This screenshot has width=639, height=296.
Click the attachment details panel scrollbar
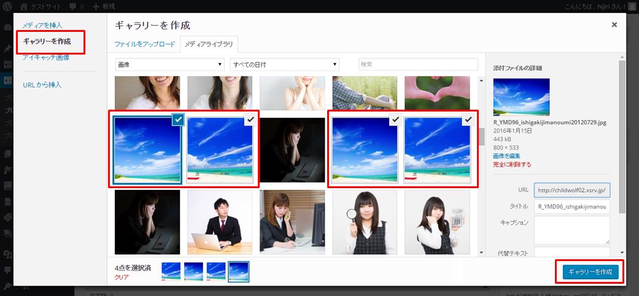622,136
